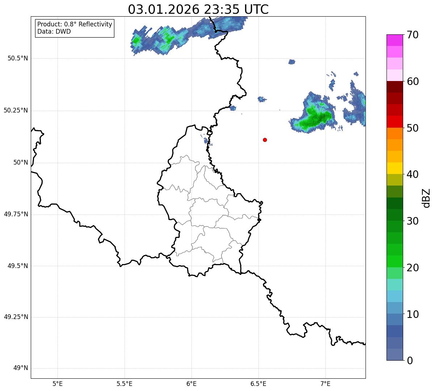Click the '50°N' latitude label
Viewport: 435px width, 391px height.
click(21, 163)
